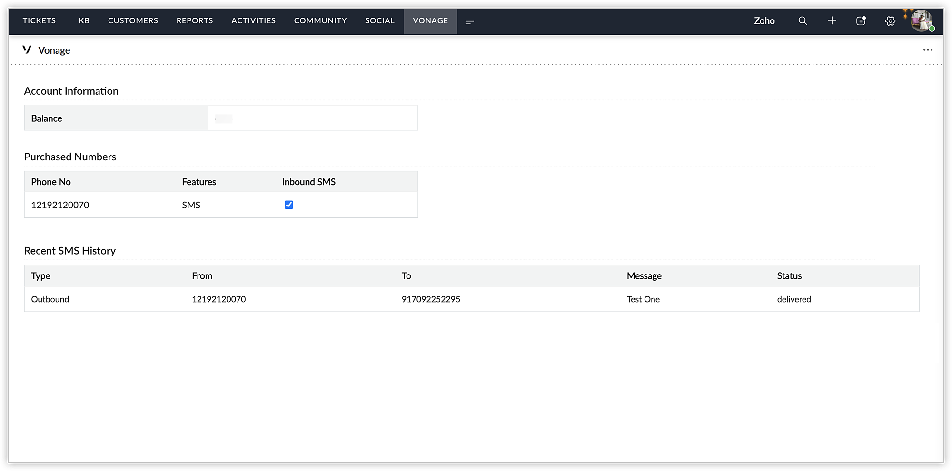952x471 pixels.
Task: Select the Vonage tab
Action: pos(430,21)
